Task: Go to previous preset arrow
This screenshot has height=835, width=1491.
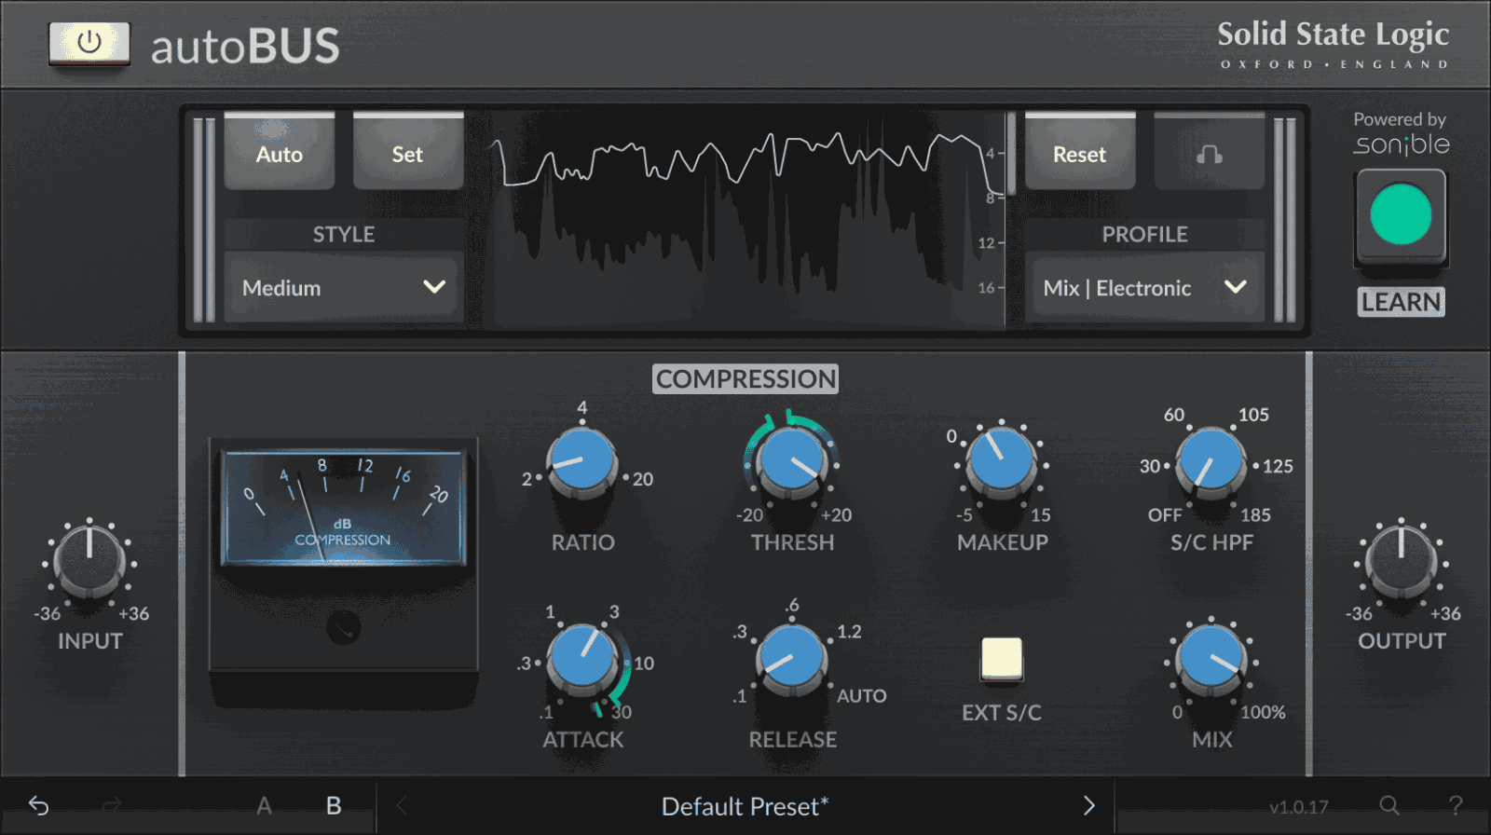Action: tap(402, 805)
